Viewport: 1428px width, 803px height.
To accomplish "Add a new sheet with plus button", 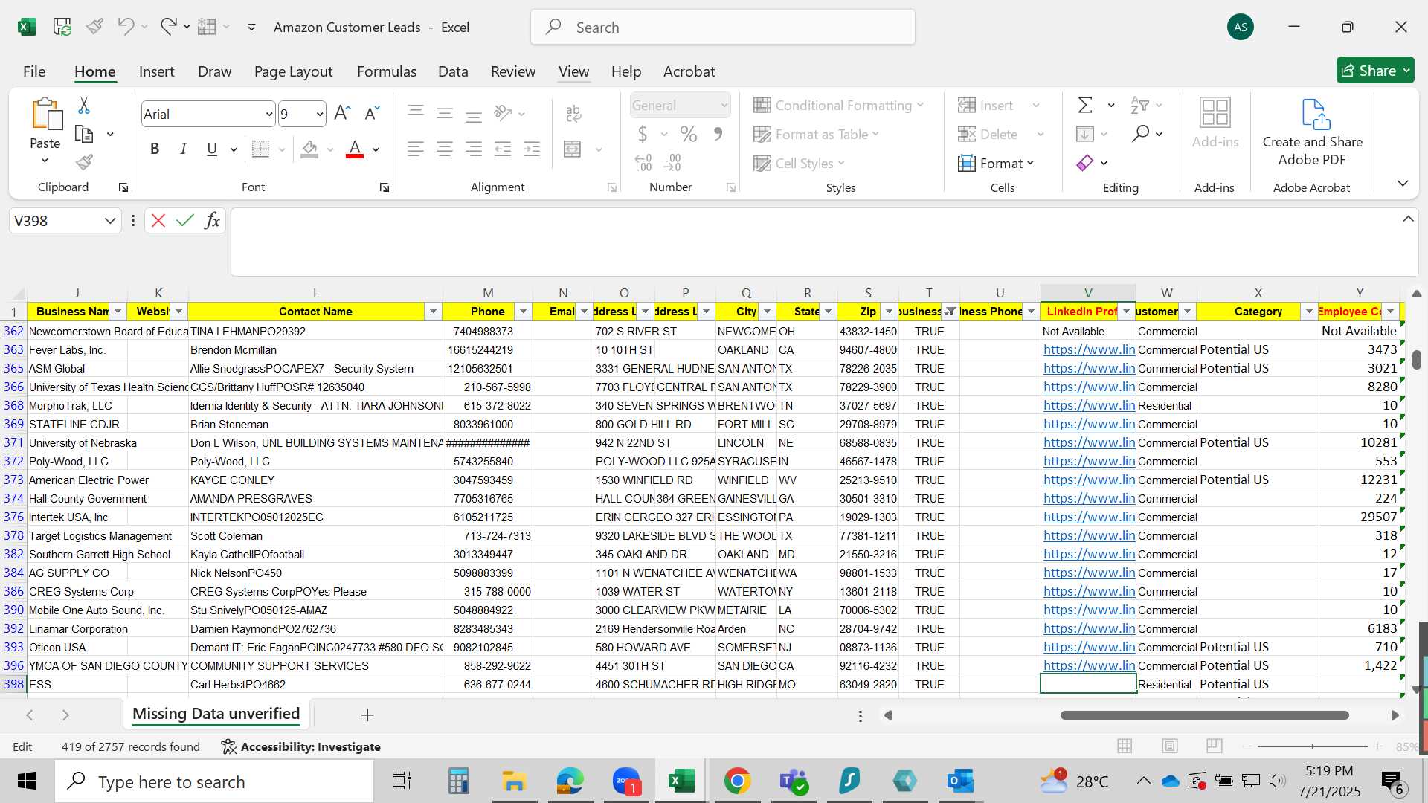I will (367, 715).
